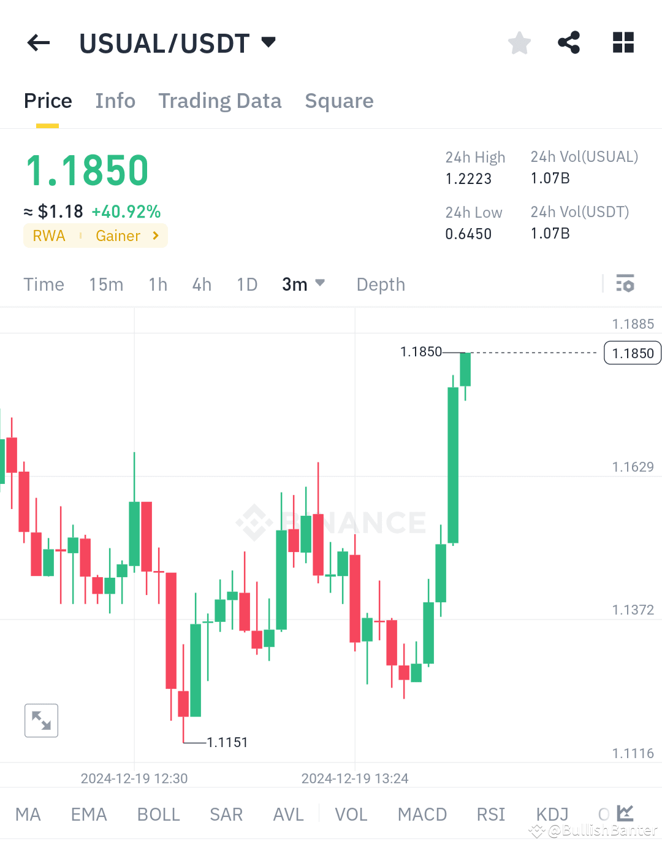The width and height of the screenshot is (662, 844).
Task: Open the RWA category tag
Action: [x=49, y=236]
